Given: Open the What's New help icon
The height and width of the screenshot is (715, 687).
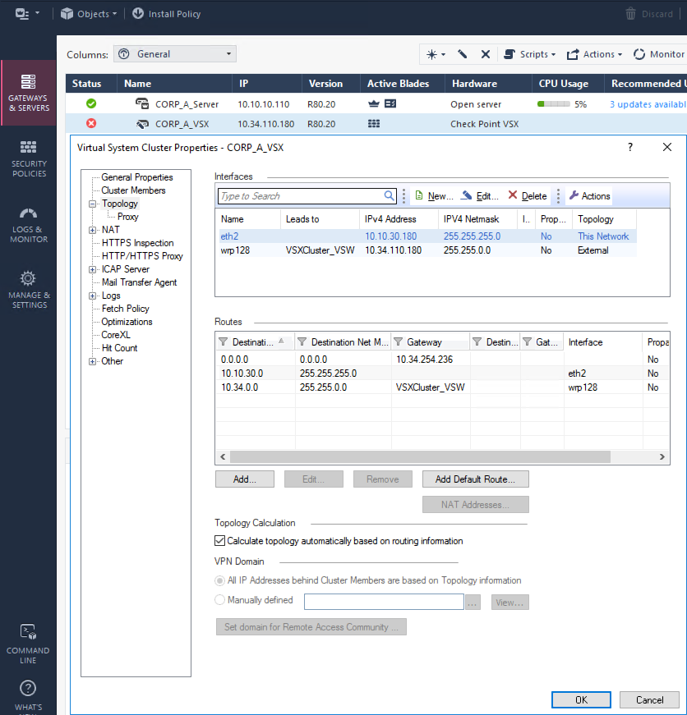Looking at the screenshot, I should 28,689.
